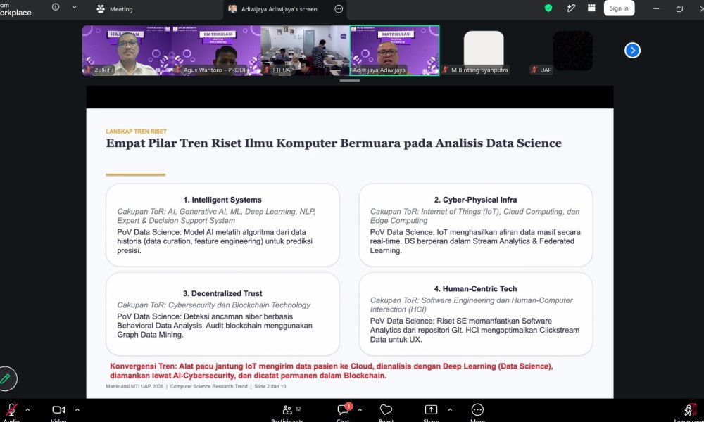
Task: Open the annotate pen sparkle icon
Action: click(571, 8)
